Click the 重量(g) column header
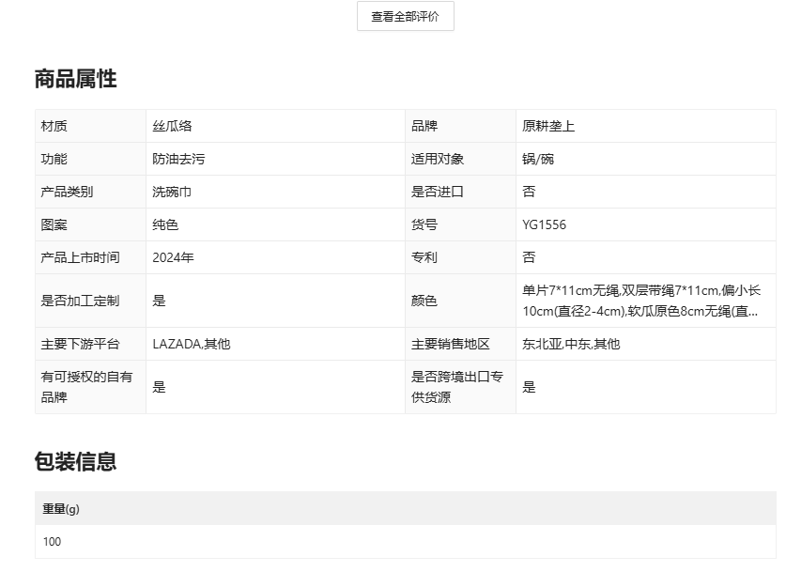The width and height of the screenshot is (786, 572). [61, 508]
